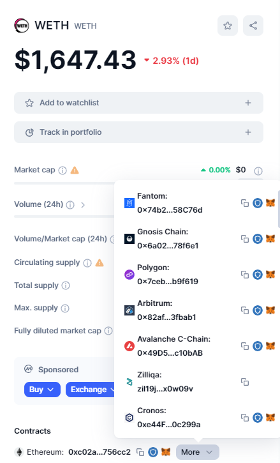Click the contracts list scrollbar
280x463 pixels.
pyautogui.click(x=279, y=209)
